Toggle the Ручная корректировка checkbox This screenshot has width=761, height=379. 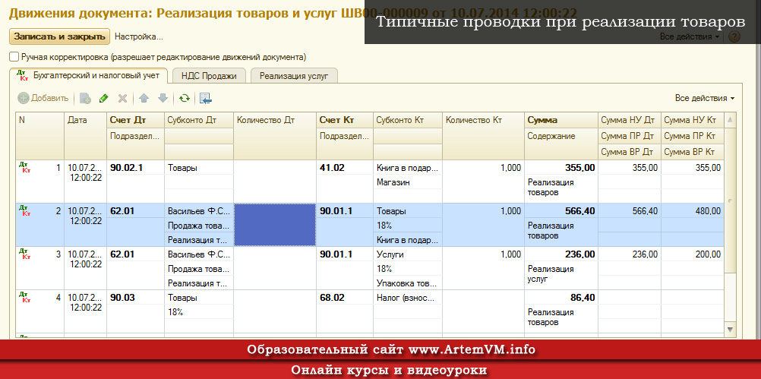click(x=14, y=57)
